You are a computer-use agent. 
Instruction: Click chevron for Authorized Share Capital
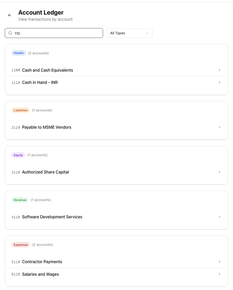tap(219, 172)
